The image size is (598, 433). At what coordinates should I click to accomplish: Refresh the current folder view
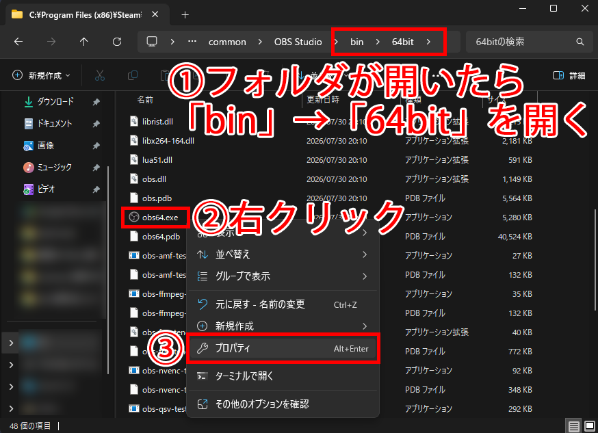117,42
